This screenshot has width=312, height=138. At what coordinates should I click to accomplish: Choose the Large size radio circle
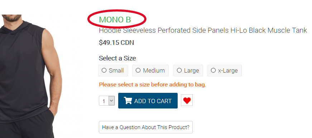click(x=179, y=70)
